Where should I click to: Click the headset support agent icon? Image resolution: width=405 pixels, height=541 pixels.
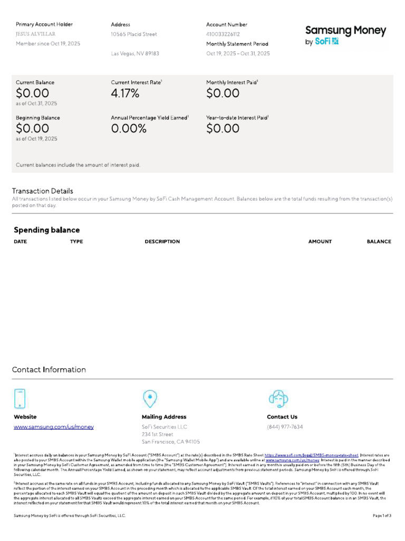point(278,399)
